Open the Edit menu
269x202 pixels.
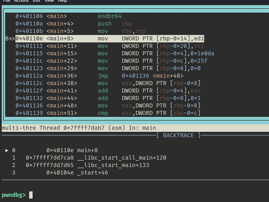click(37, 1)
